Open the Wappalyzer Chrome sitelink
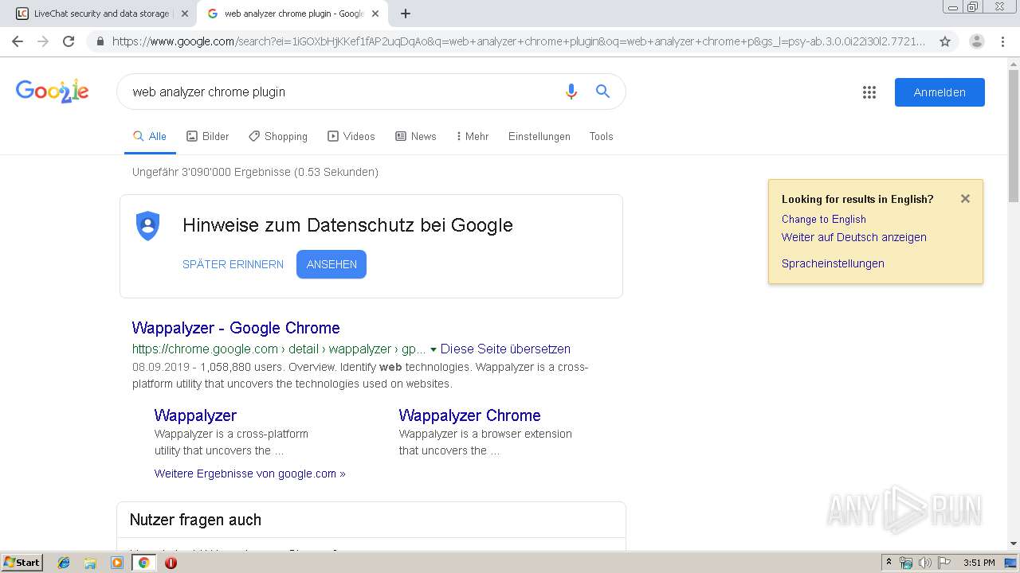Viewport: 1020px width, 573px height. coord(469,415)
